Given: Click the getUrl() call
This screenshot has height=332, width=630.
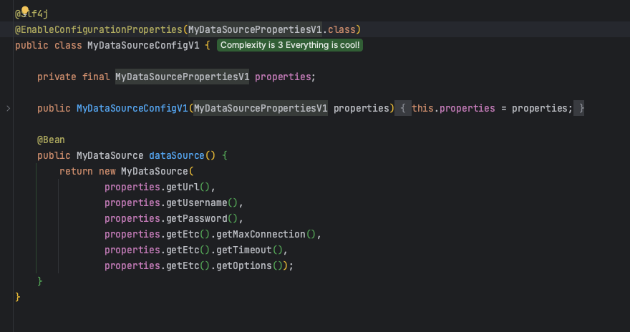Looking at the screenshot, I should pos(188,187).
